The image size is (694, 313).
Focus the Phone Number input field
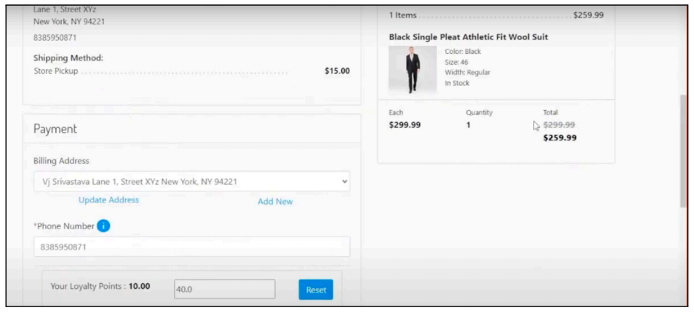coord(191,247)
